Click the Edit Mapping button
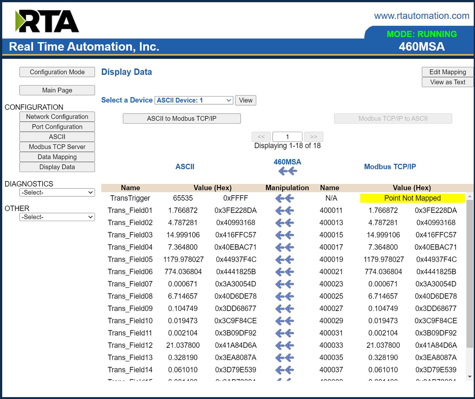Screen dimensions: 475x399 447,72
